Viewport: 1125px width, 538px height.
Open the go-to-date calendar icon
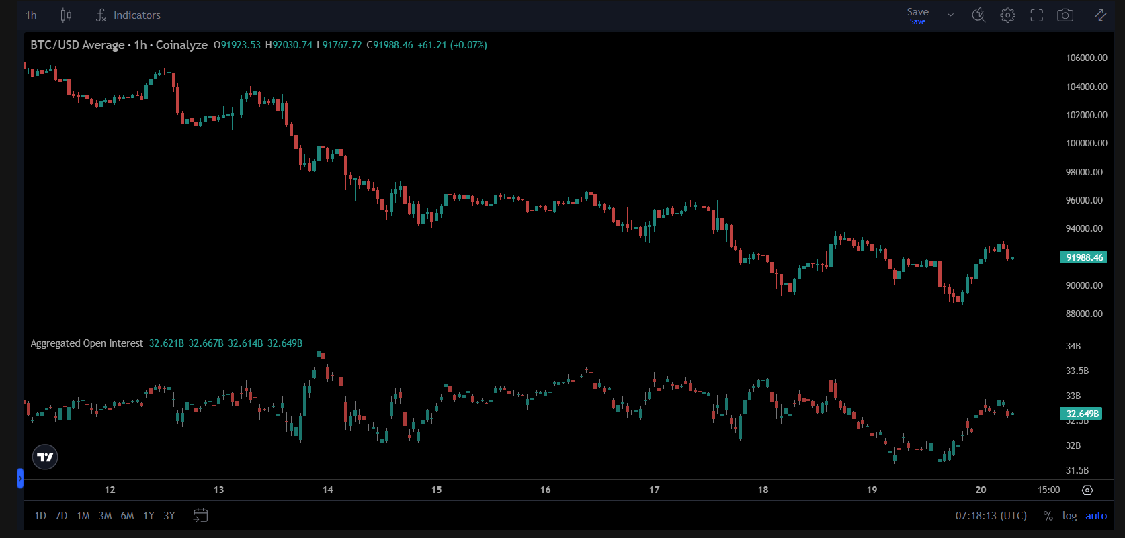tap(200, 515)
